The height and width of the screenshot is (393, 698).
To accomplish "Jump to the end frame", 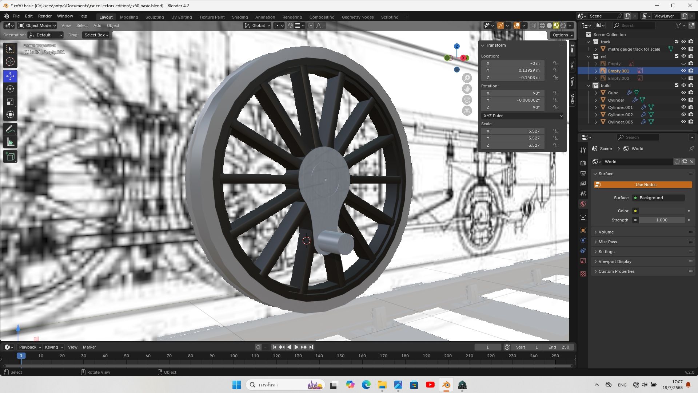I will click(311, 347).
